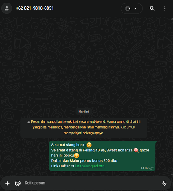Click the scrollbar up arrow of chat
The width and height of the screenshot is (173, 191).
(x=172, y=19)
